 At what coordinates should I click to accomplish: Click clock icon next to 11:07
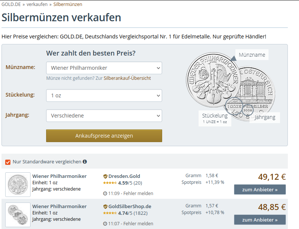(x=105, y=224)
